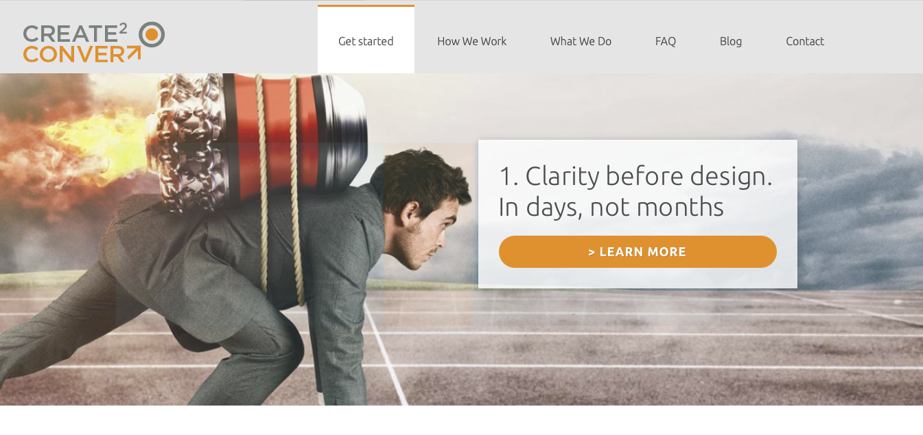This screenshot has height=435, width=923.
Task: Click the orange bar above Get started
Action: click(x=366, y=5)
